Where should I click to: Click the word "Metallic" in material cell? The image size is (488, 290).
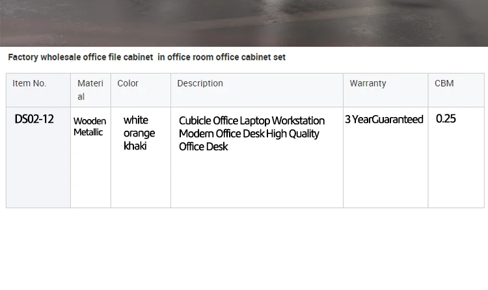(88, 132)
